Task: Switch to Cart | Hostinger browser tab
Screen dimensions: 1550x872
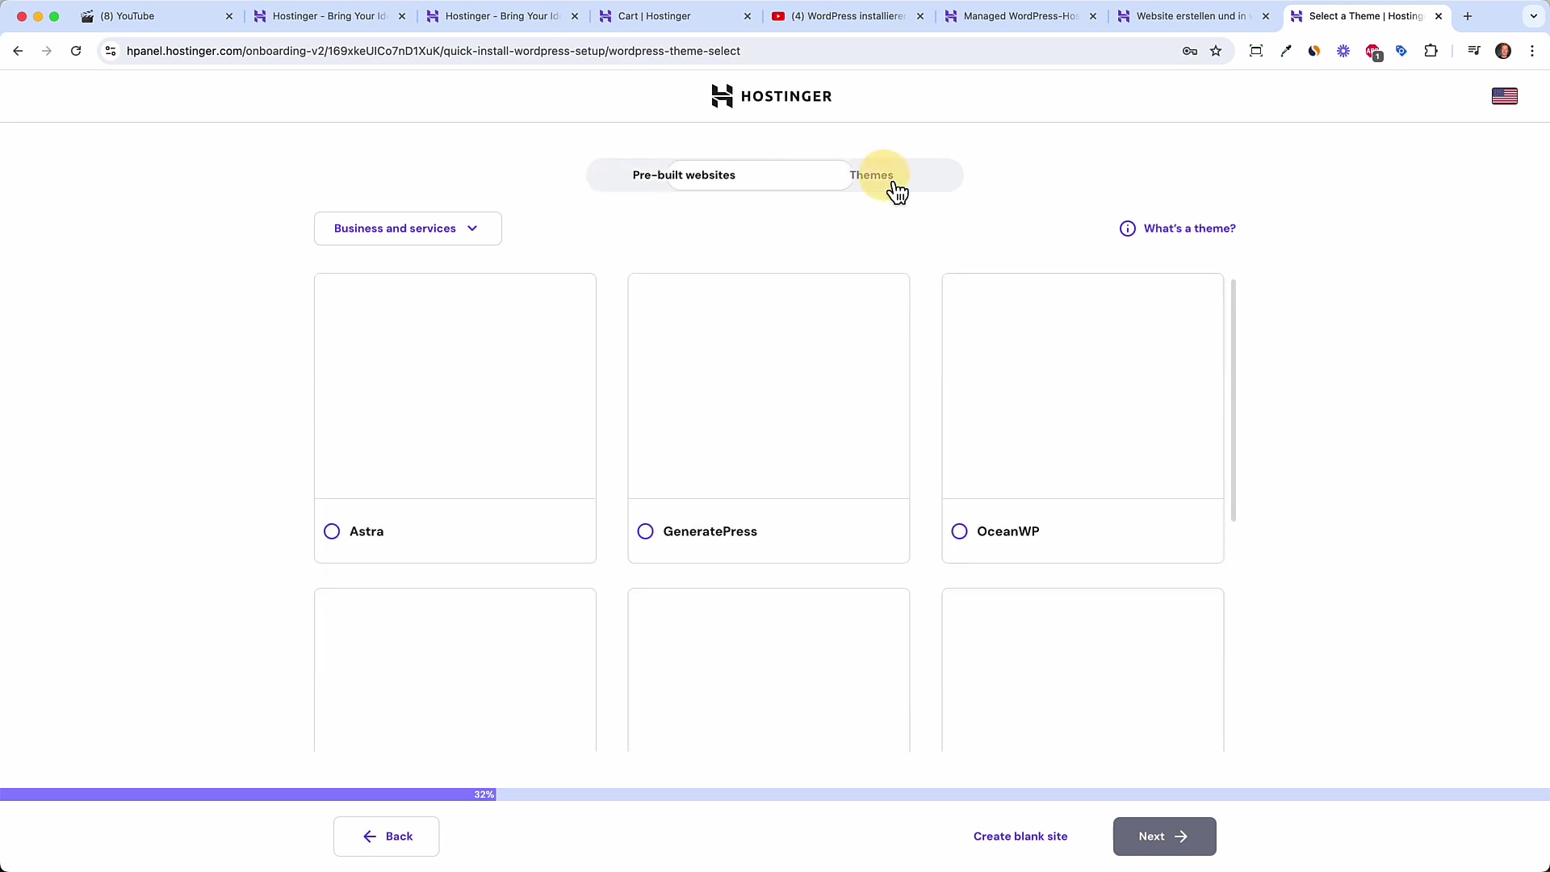Action: click(x=677, y=16)
